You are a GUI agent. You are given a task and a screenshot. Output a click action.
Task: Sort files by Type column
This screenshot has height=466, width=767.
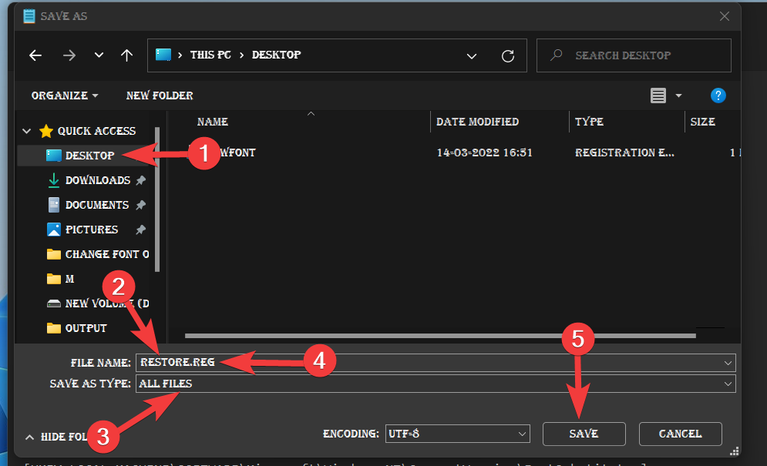[x=589, y=122]
